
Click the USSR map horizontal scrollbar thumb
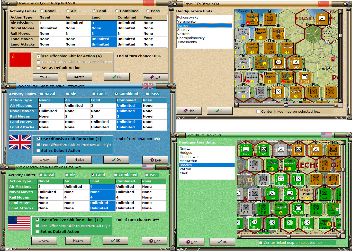(x=286, y=105)
